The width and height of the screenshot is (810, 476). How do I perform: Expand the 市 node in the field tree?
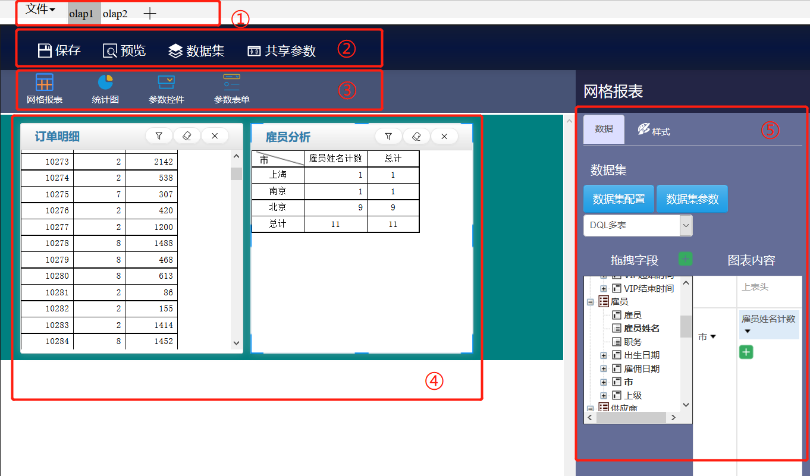(604, 382)
